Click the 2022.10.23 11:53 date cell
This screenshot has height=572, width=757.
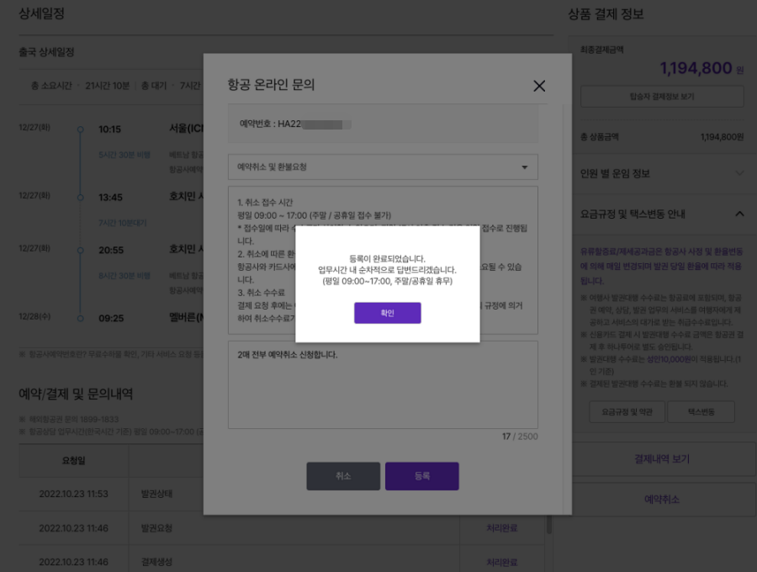[73, 494]
